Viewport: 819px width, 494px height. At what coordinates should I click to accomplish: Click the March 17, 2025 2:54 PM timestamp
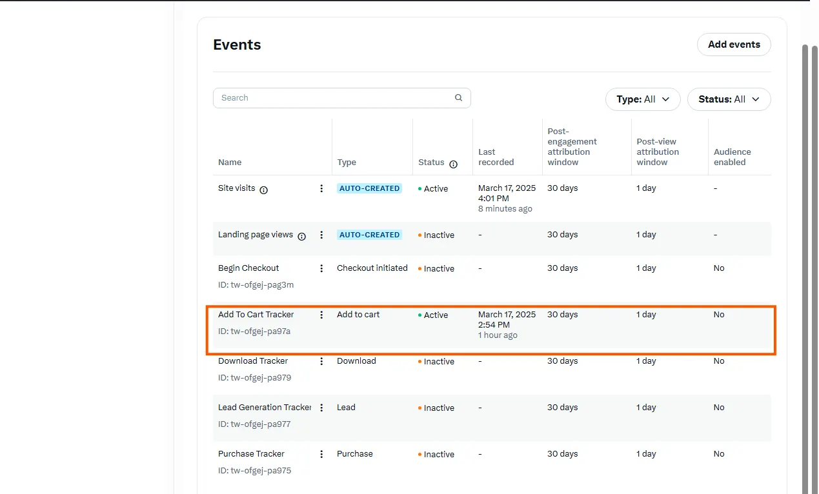[507, 320]
